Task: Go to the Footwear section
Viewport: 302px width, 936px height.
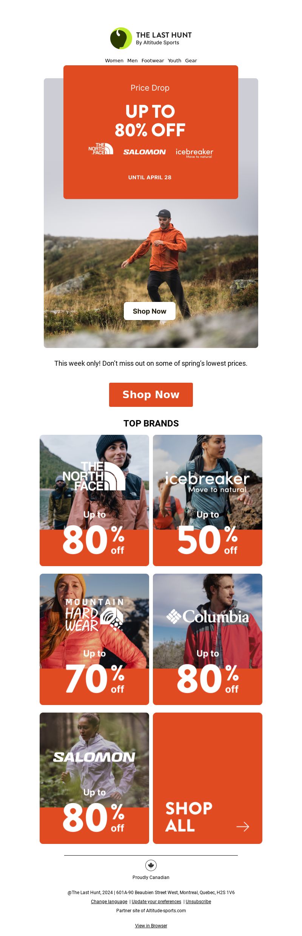Action: 153,60
